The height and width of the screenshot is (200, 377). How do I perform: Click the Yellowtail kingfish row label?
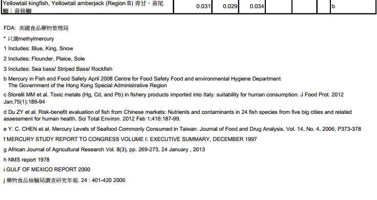[x=83, y=7]
